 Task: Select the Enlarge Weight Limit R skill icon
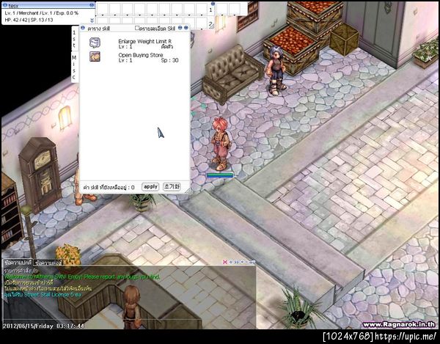pyautogui.click(x=95, y=43)
